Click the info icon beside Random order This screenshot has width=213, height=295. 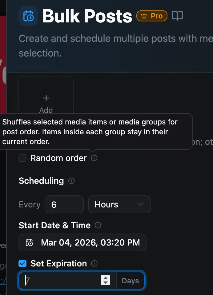point(94,158)
